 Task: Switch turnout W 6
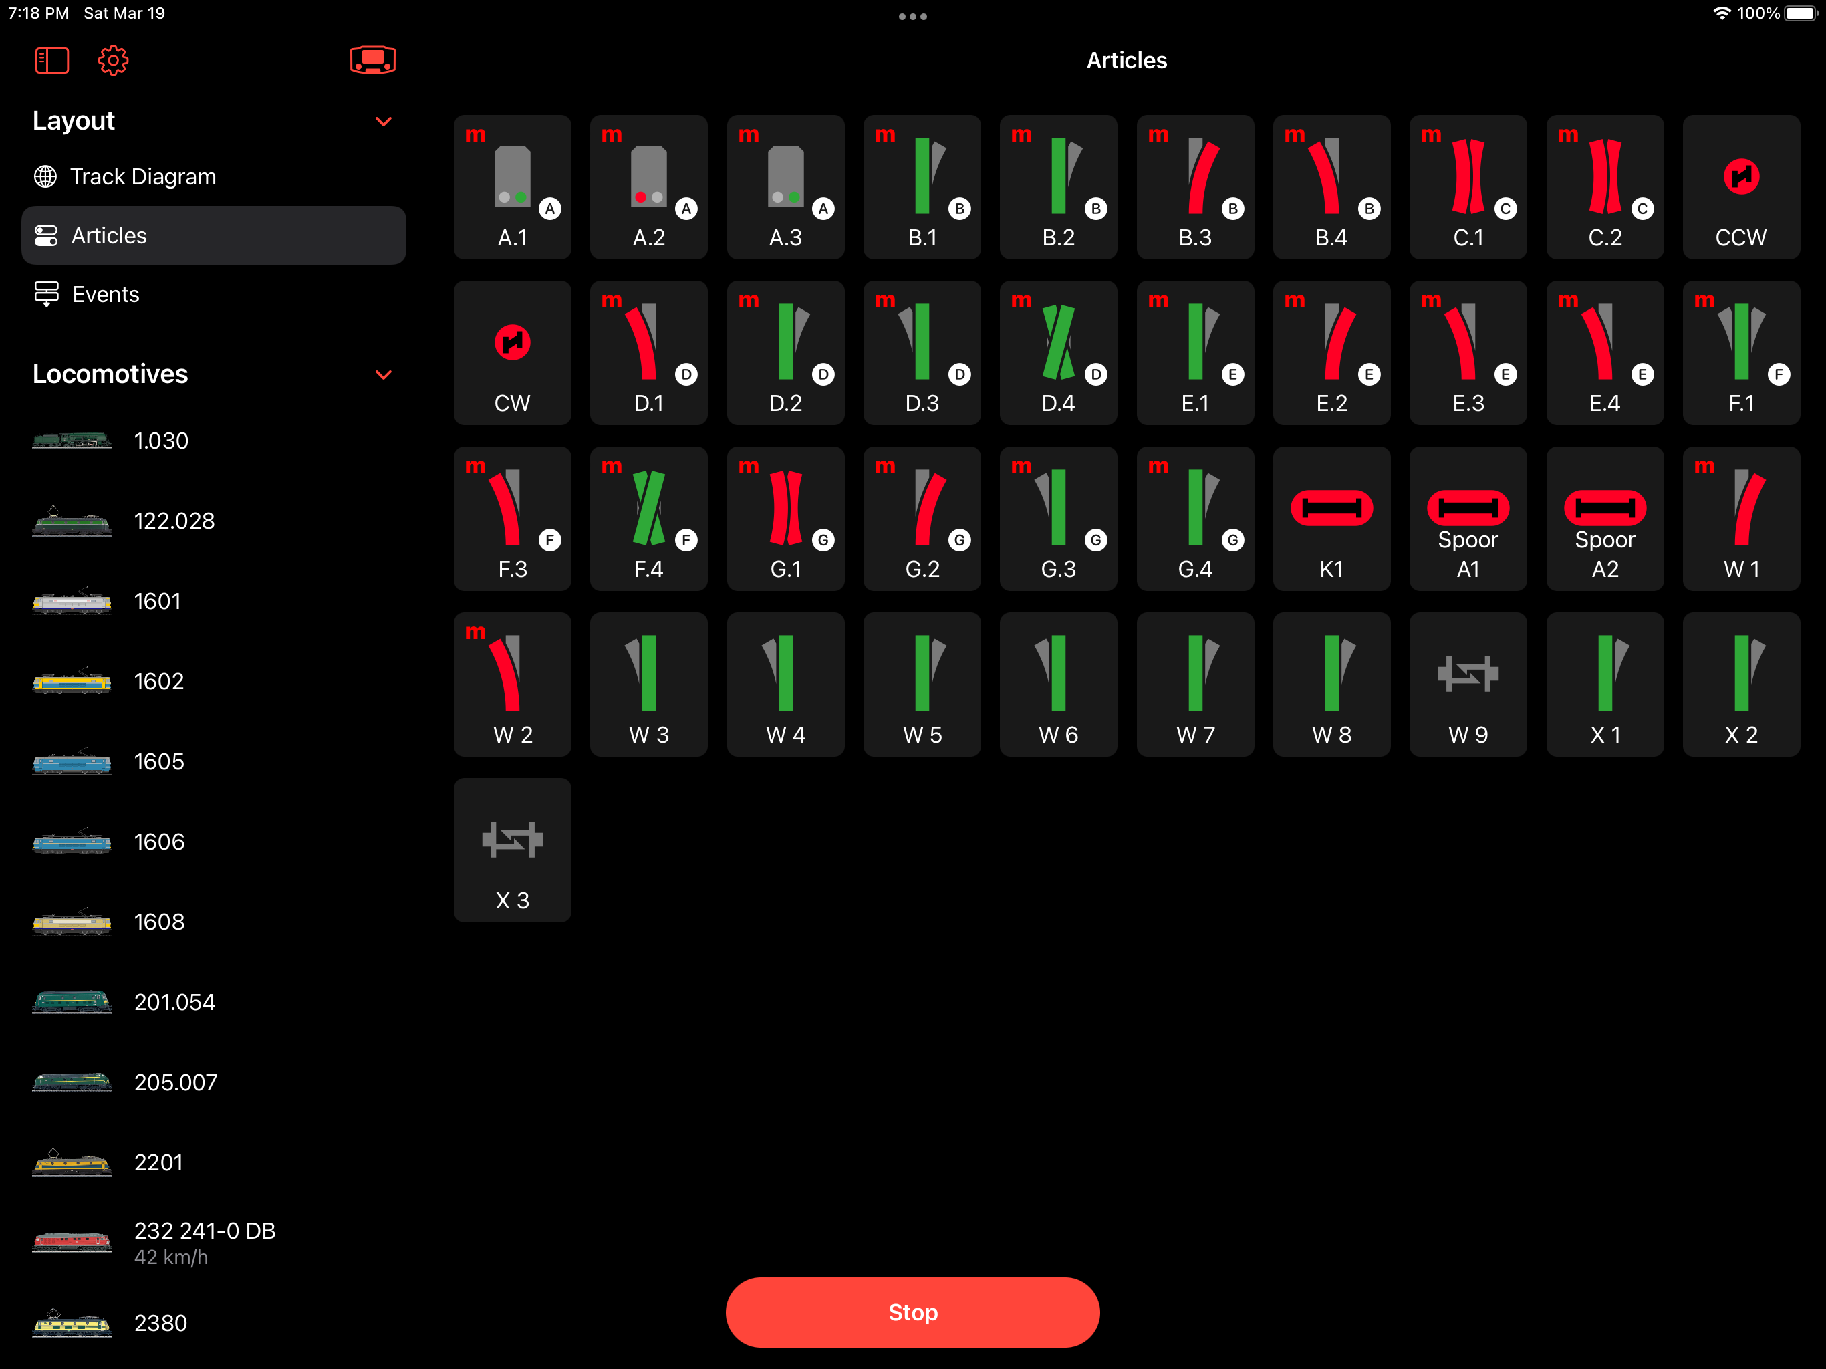pyautogui.click(x=1058, y=685)
